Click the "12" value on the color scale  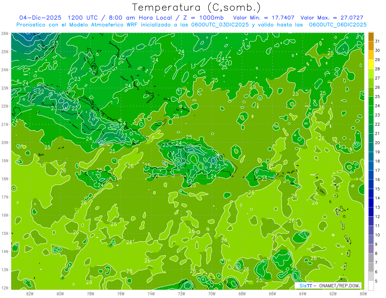(x=377, y=217)
